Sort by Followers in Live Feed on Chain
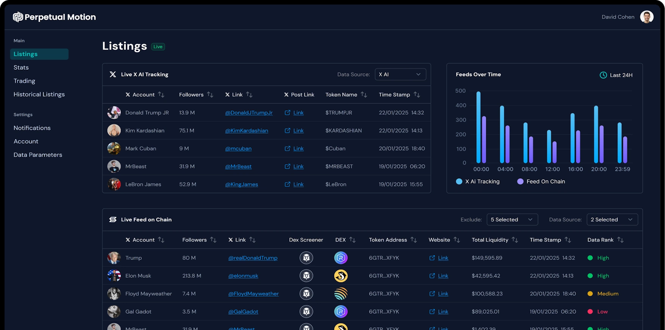Viewport: 665px width, 330px height. click(x=213, y=240)
